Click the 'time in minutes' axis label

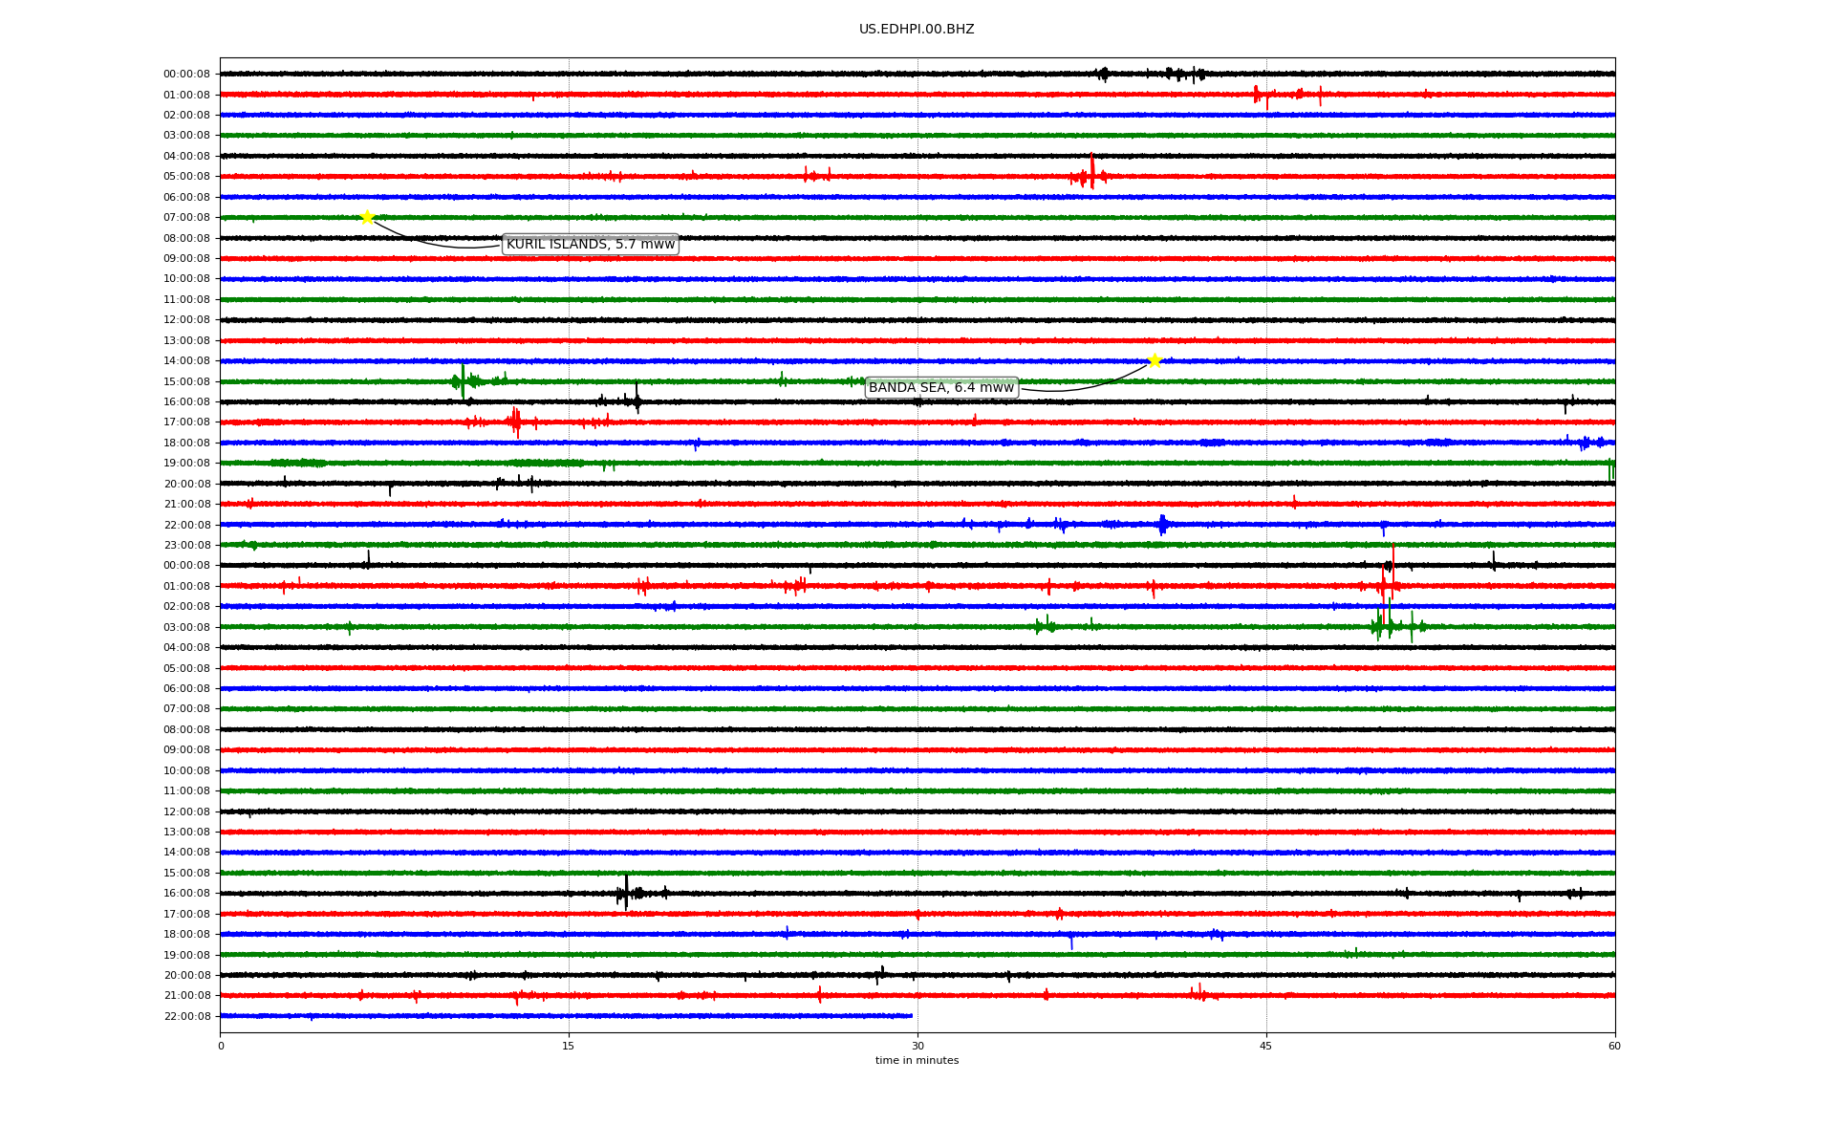[916, 1060]
